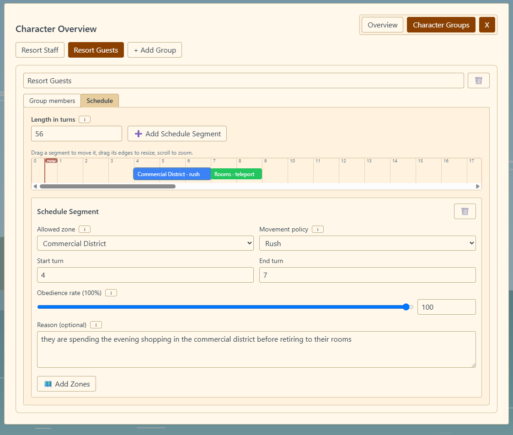Image resolution: width=513 pixels, height=435 pixels.
Task: Click Add Schedule Segment button
Action: pos(177,134)
